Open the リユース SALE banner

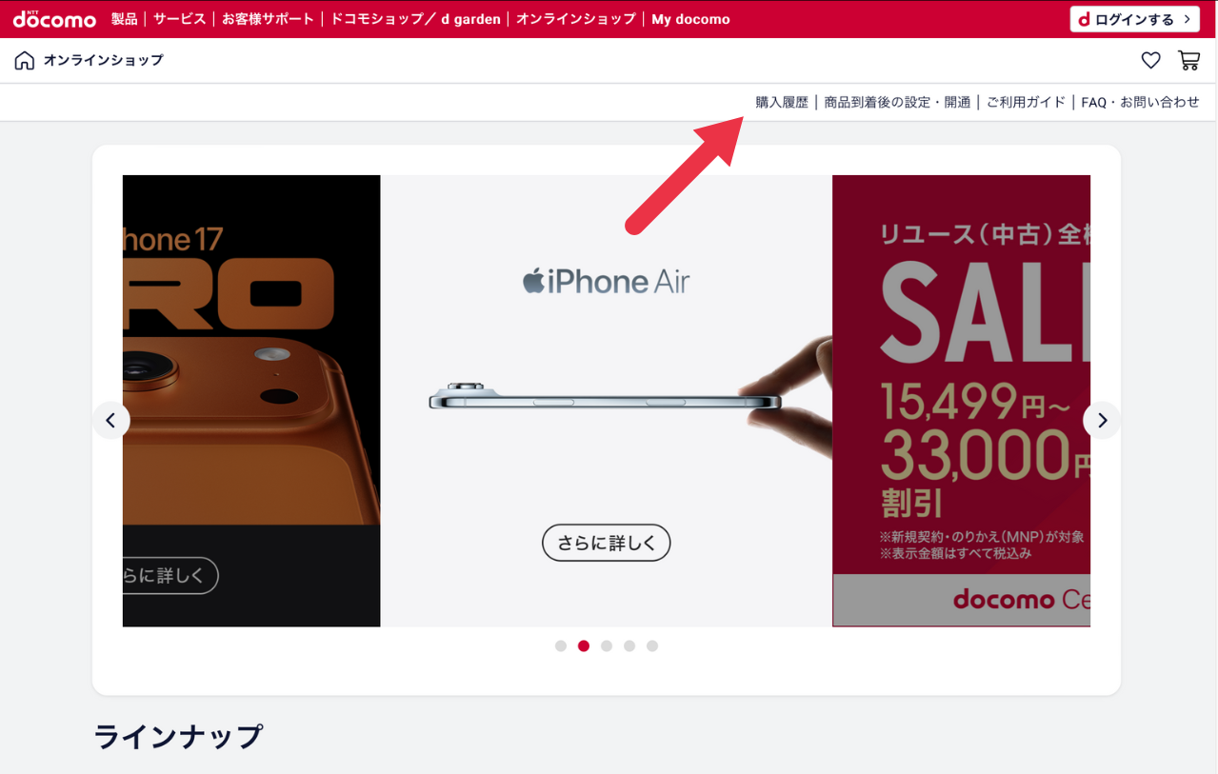pos(961,401)
